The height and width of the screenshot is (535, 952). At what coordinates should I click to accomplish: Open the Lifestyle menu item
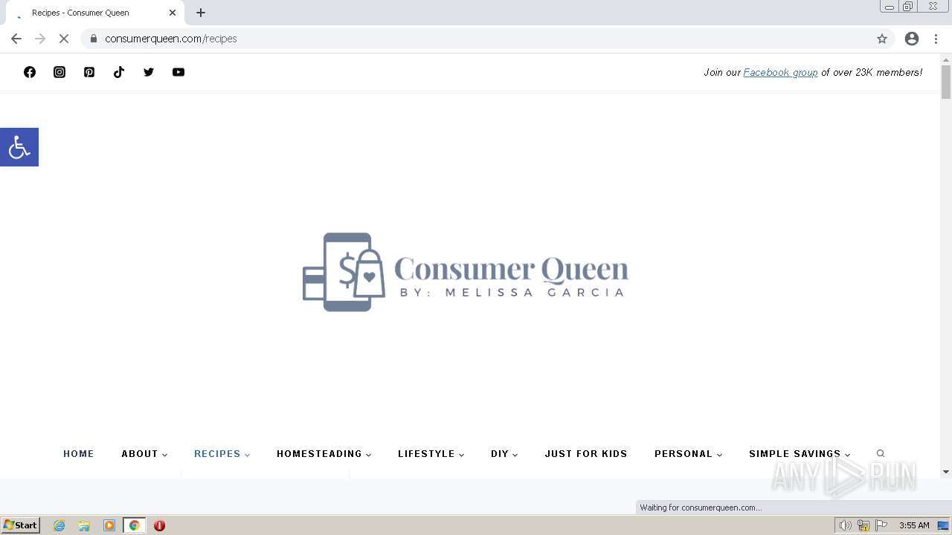click(426, 453)
